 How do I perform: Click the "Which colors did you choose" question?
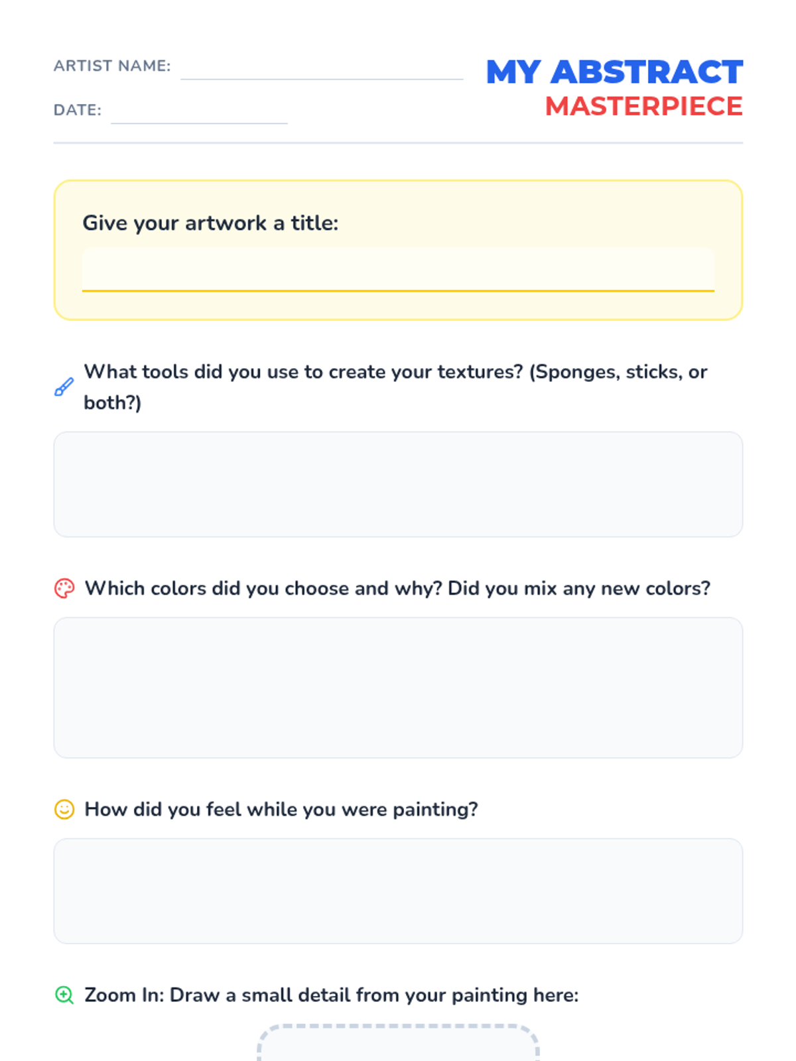[x=397, y=588]
